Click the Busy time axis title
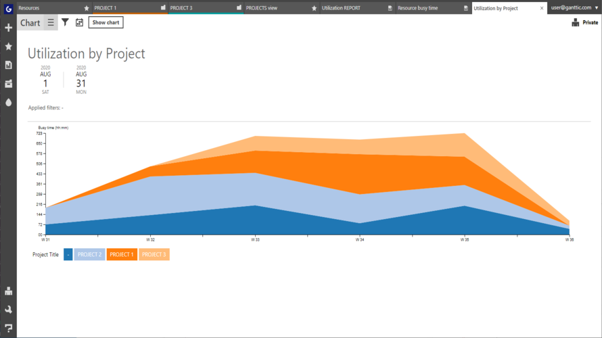This screenshot has width=602, height=338. pyautogui.click(x=53, y=128)
